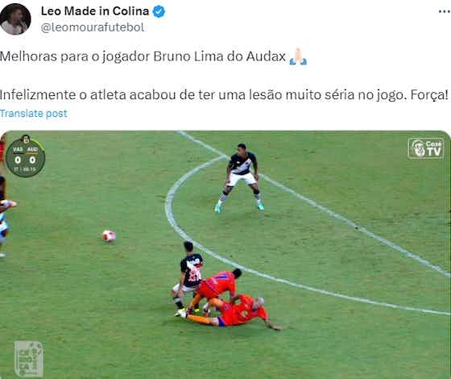Open the more options ellipsis menu
Image resolution: width=451 pixels, height=379 pixels.
click(x=445, y=11)
